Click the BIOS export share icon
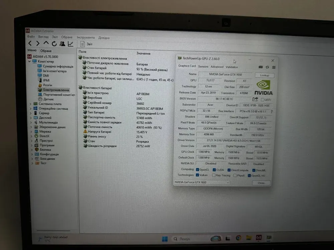 coord(255,99)
